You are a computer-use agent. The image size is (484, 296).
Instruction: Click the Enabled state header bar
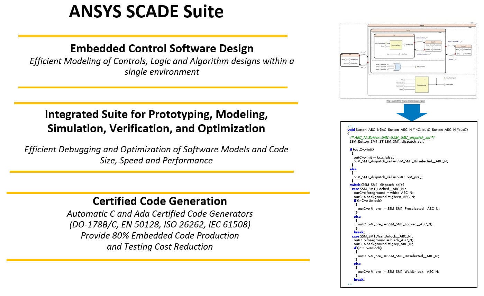coord(421,25)
